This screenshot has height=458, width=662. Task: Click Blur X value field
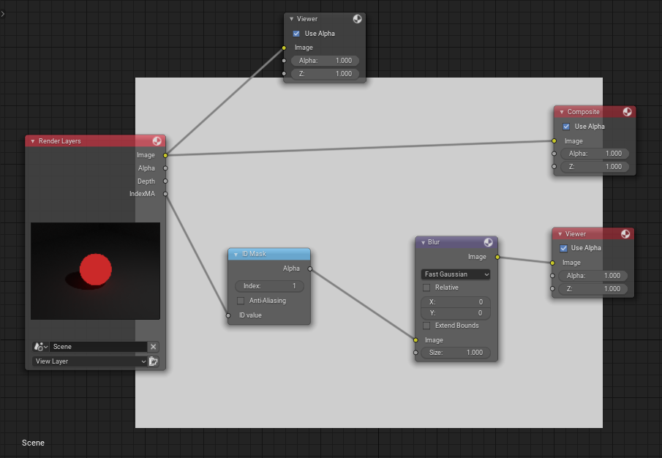[456, 302]
